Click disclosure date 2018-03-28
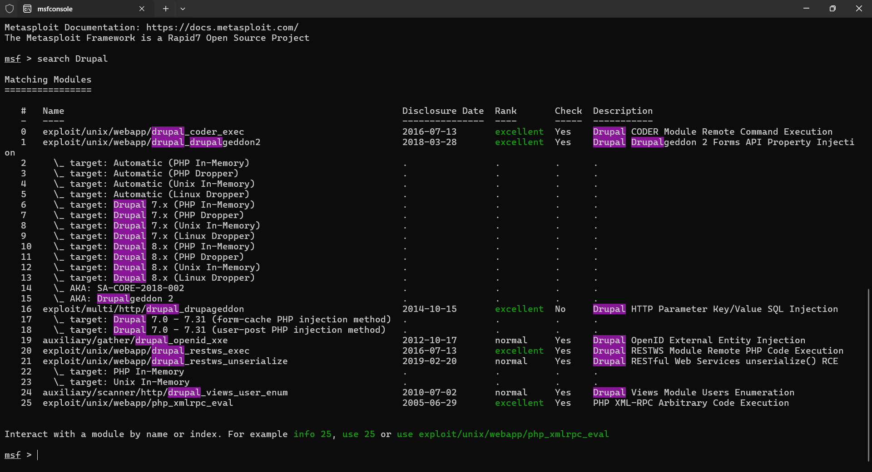 click(x=430, y=142)
